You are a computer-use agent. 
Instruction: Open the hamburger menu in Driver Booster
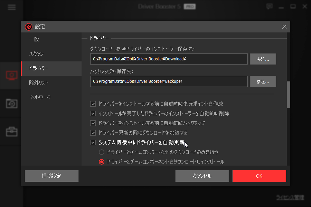point(11,7)
